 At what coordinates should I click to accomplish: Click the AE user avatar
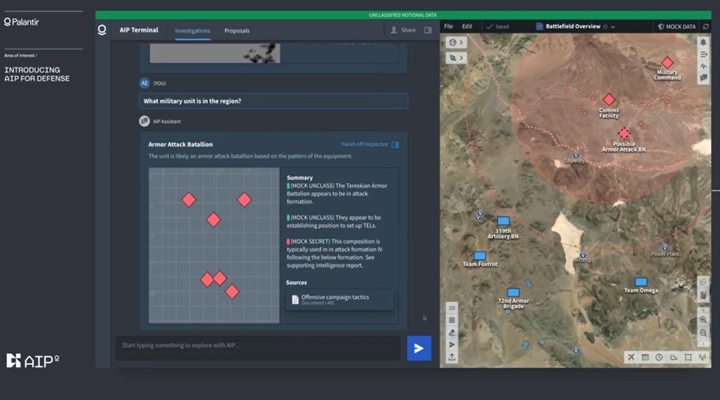click(144, 83)
